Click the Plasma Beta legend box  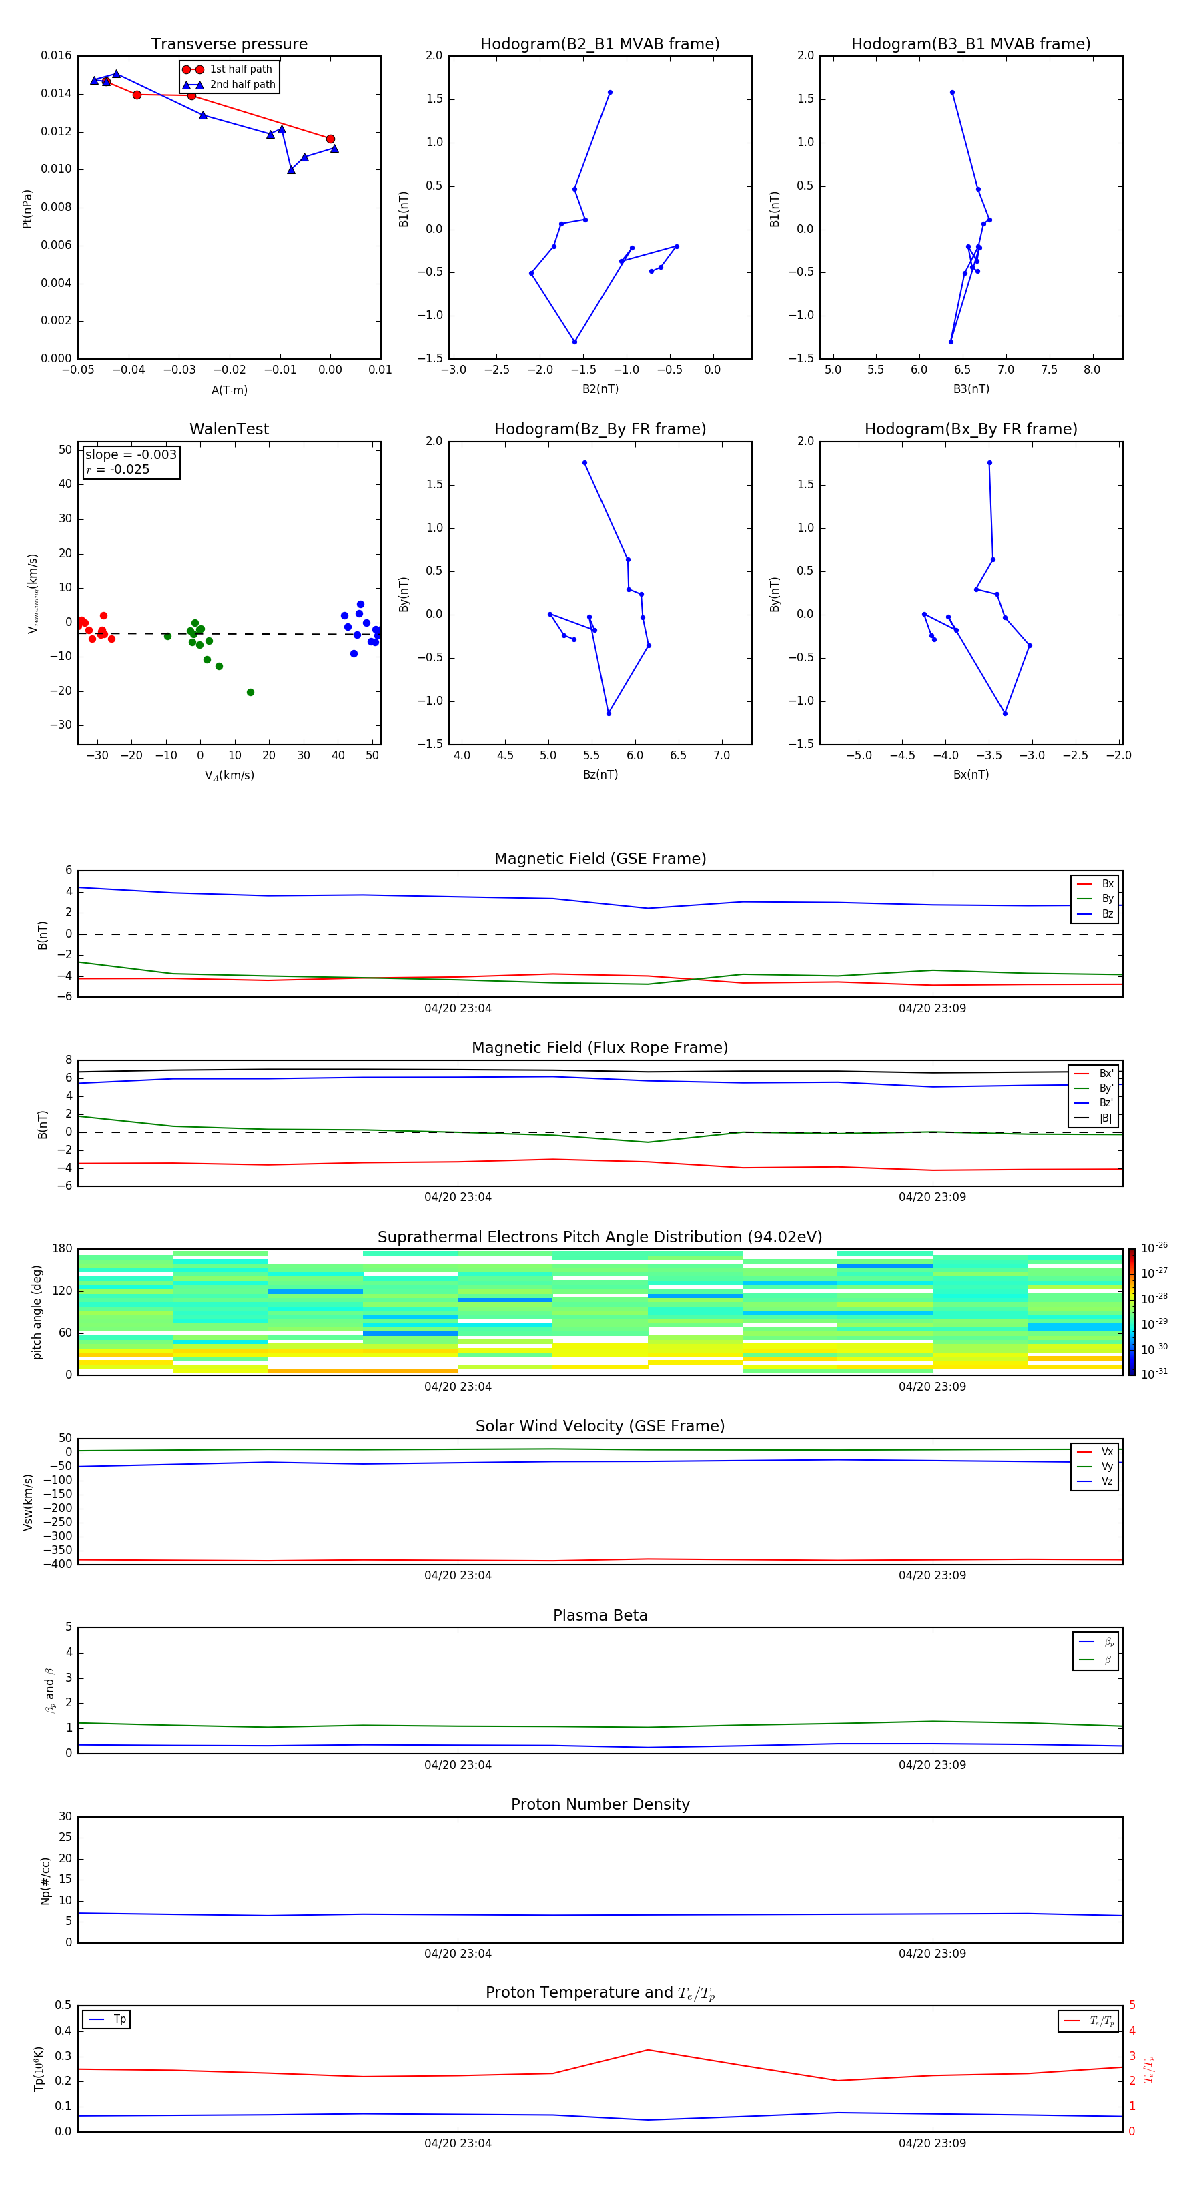(x=1096, y=1651)
